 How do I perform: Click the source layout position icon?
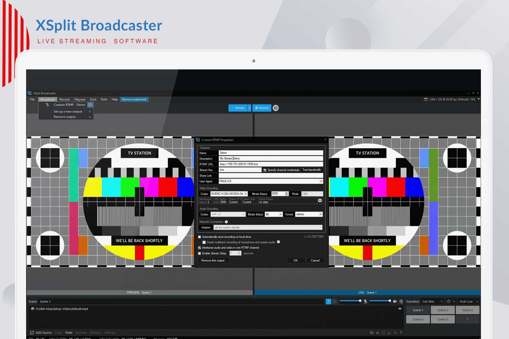(389, 333)
